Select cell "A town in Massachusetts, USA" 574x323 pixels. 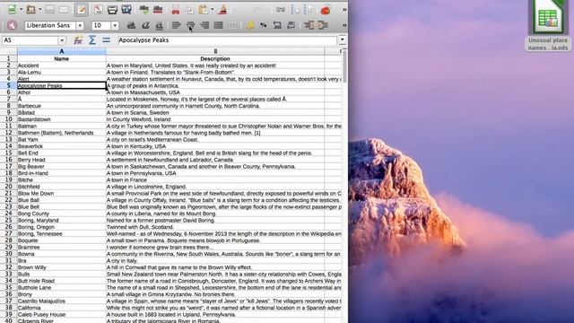[x=215, y=92]
